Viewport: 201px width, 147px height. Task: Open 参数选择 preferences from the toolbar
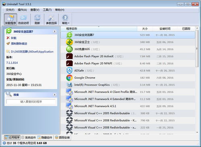point(51,19)
